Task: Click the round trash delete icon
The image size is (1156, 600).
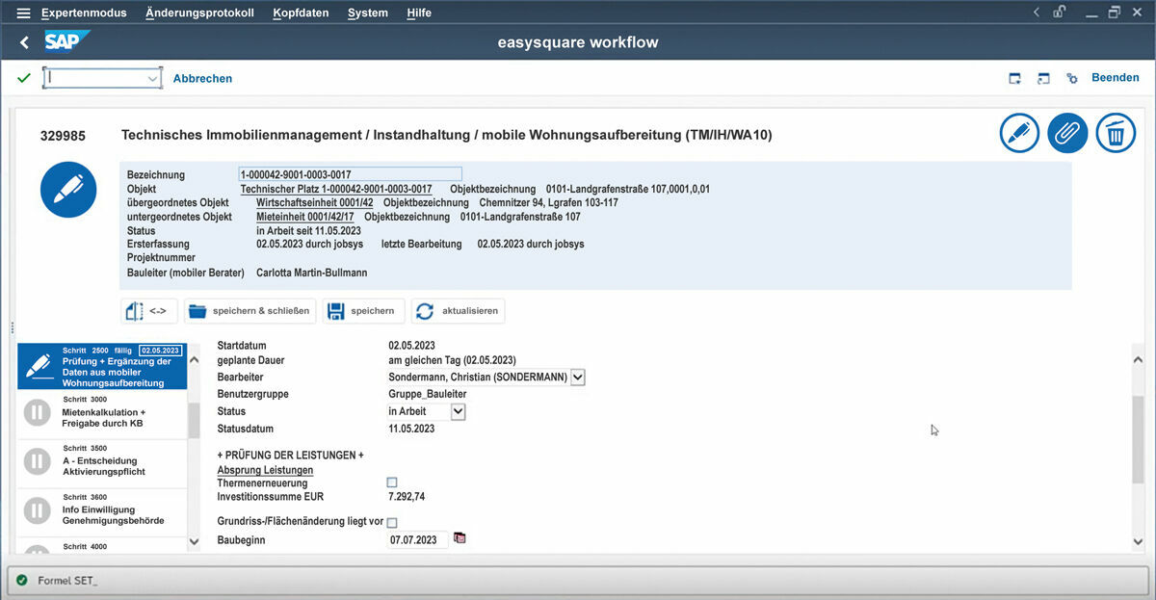Action: [x=1116, y=133]
